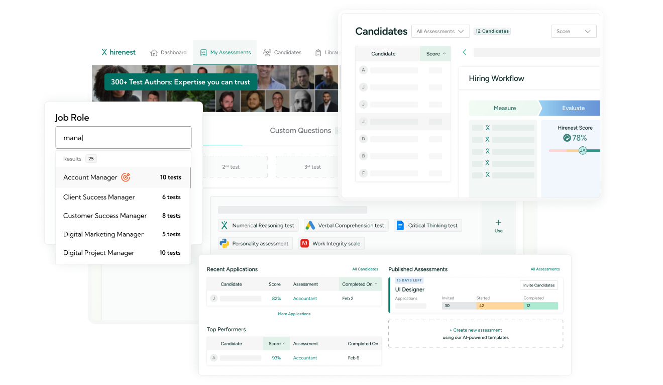This screenshot has width=663, height=385.
Task: Click the Candidates people icon in navbar
Action: coord(267,53)
